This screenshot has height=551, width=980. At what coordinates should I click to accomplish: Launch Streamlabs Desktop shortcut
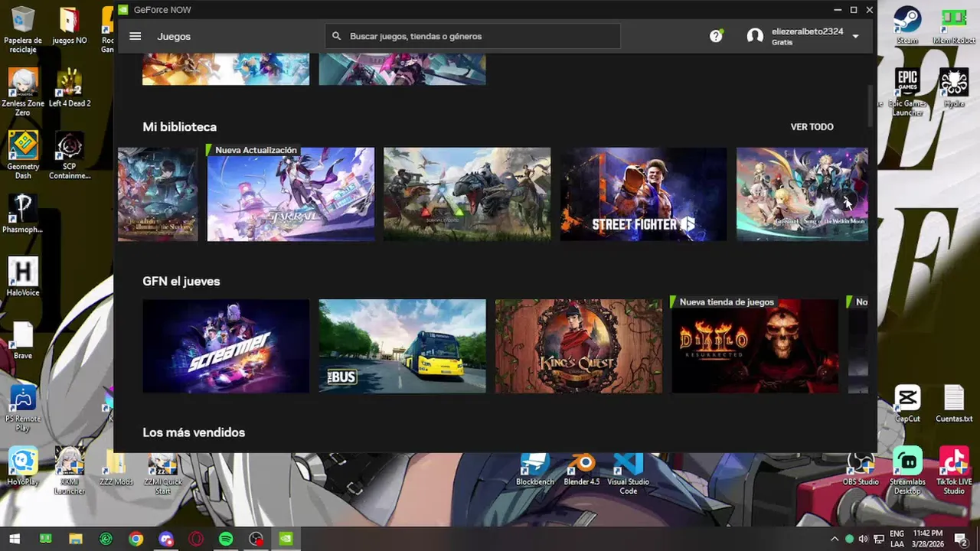pyautogui.click(x=907, y=471)
